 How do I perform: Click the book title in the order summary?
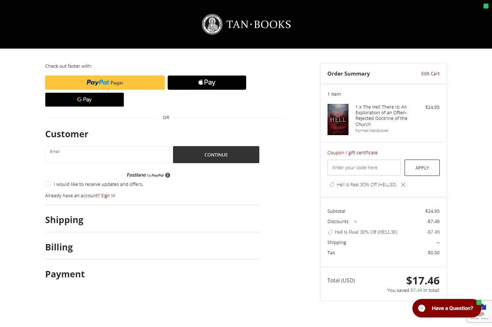381,116
